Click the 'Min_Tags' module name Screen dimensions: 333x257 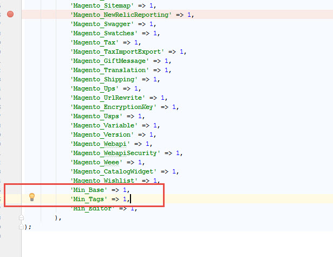tap(89, 199)
